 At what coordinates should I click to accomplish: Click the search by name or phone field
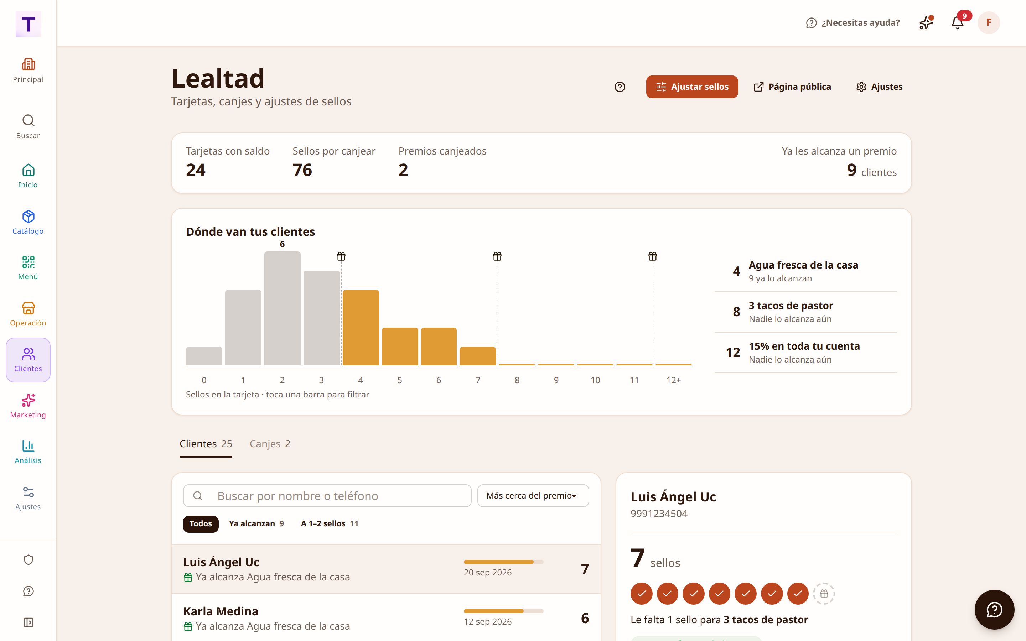[x=327, y=496]
